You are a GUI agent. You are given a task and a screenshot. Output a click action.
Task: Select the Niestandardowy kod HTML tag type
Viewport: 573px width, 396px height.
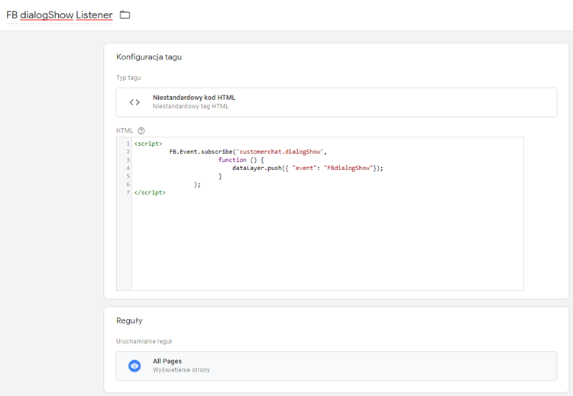pos(194,98)
